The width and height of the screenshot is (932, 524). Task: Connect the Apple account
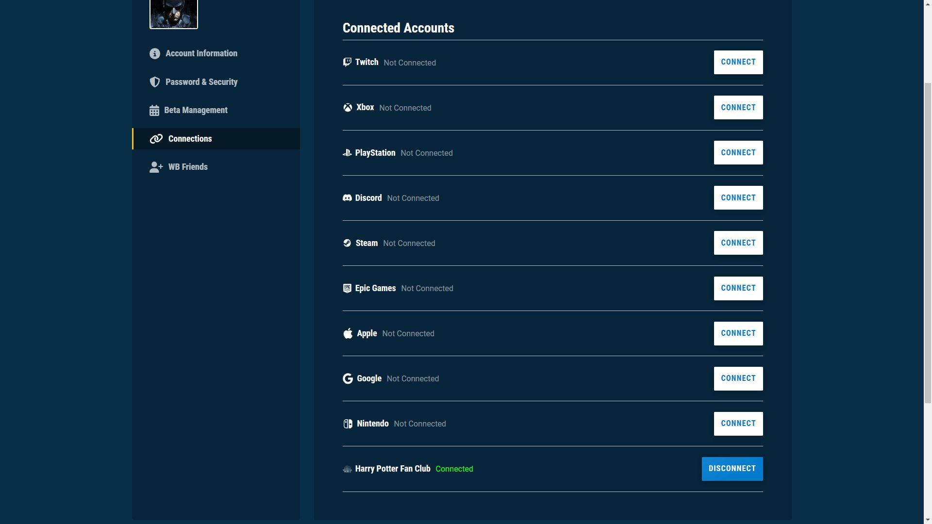tap(738, 333)
